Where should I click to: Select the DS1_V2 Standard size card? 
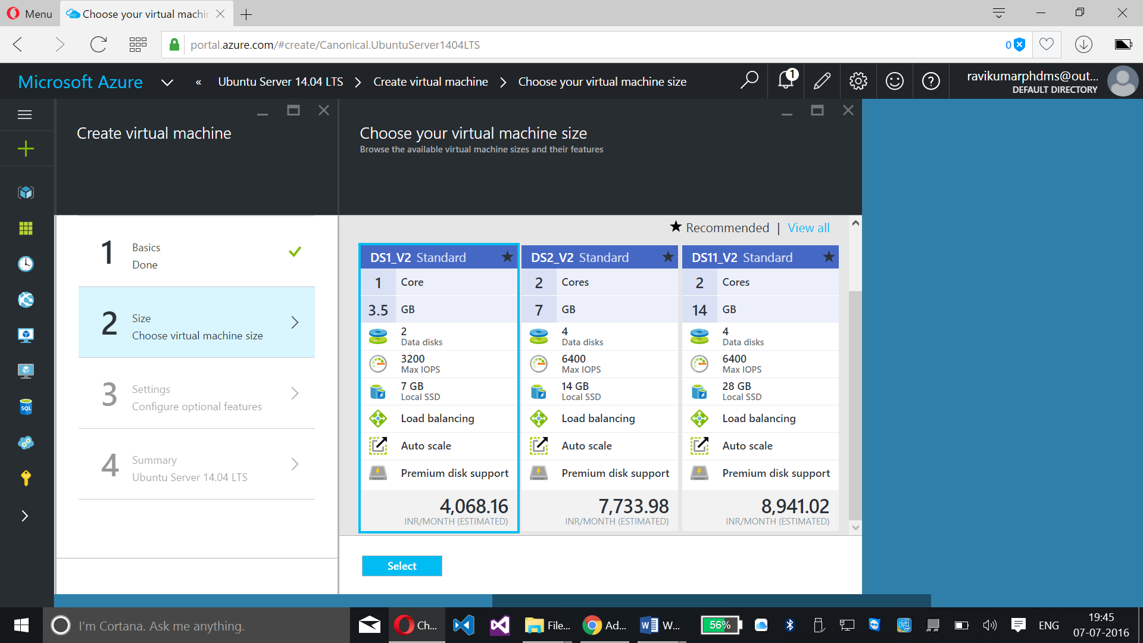tap(439, 388)
